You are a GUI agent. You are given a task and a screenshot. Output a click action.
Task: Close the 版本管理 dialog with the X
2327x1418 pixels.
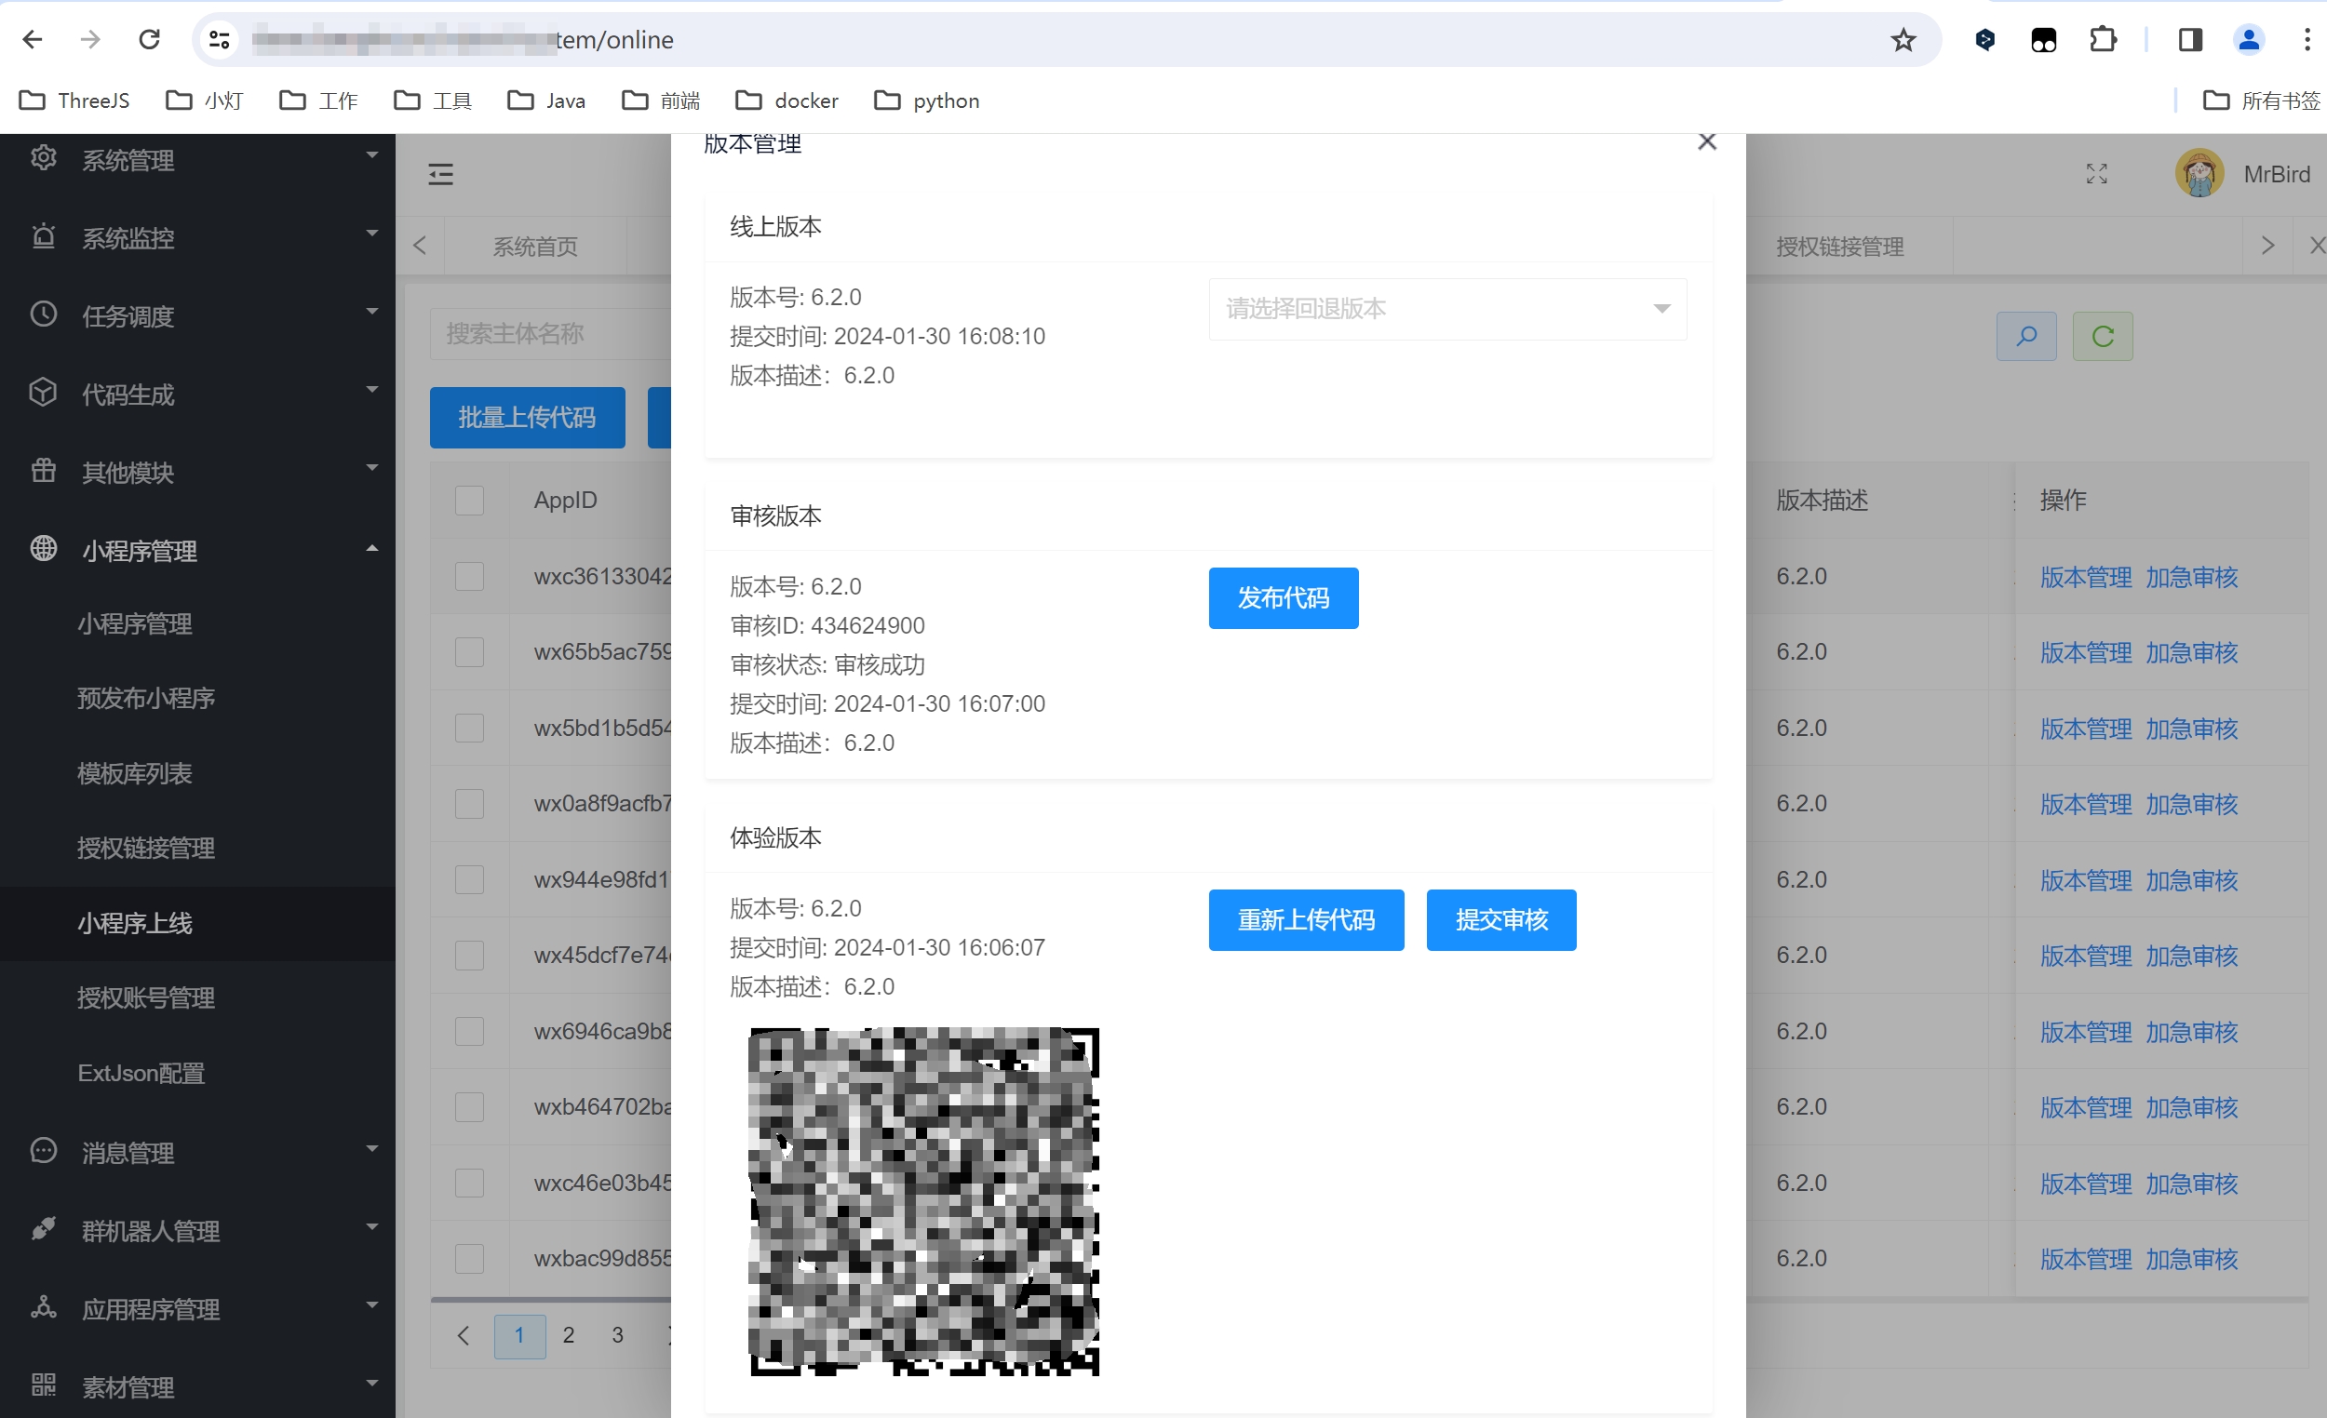tap(1706, 141)
